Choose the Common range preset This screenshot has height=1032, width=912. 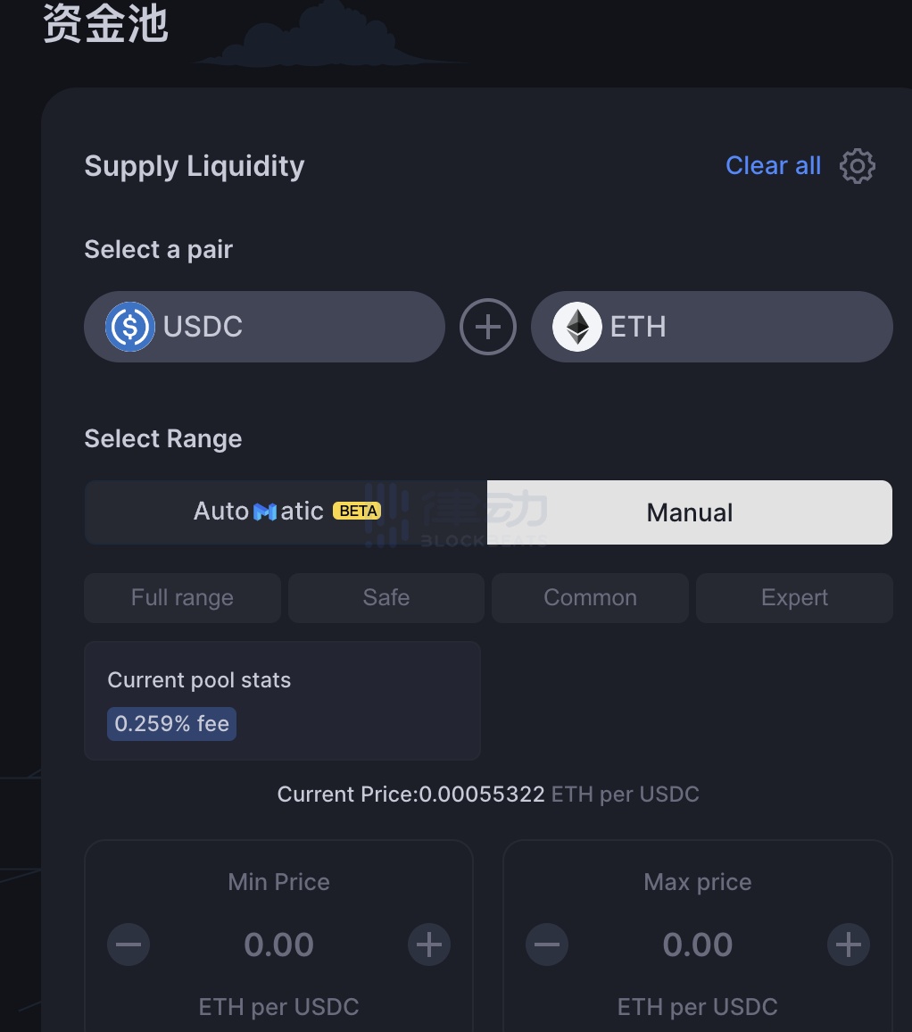(590, 597)
